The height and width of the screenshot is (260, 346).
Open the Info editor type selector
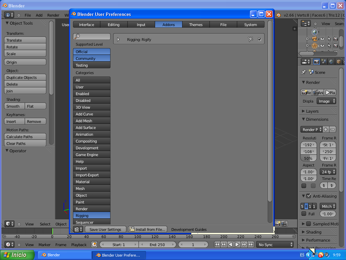(9, 15)
